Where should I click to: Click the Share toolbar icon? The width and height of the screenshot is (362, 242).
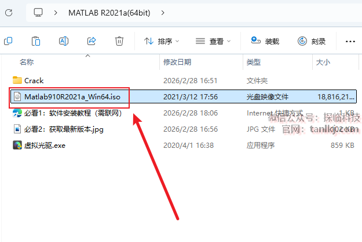pyautogui.click(x=92, y=41)
